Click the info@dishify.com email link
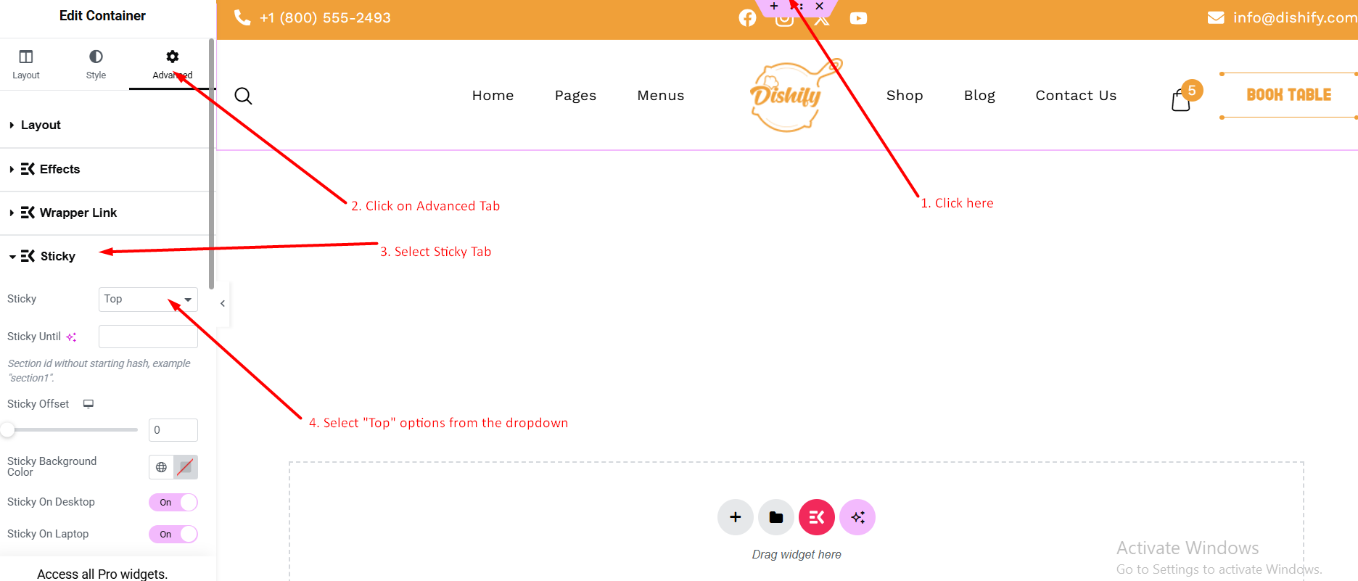Screen dimensions: 1358x581 point(1295,17)
